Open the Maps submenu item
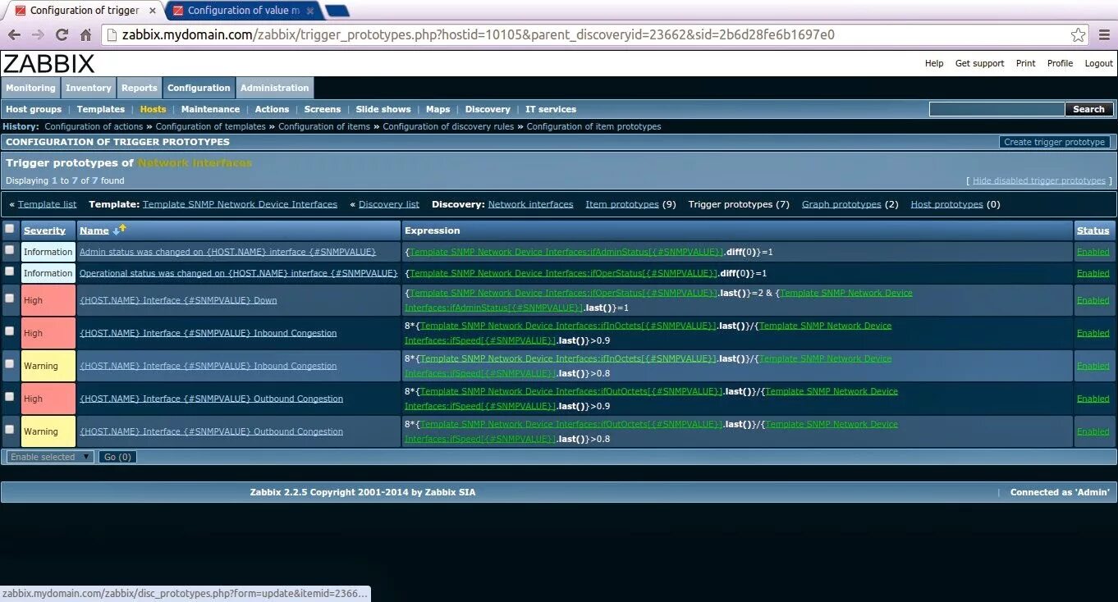The height and width of the screenshot is (602, 1118). (438, 109)
